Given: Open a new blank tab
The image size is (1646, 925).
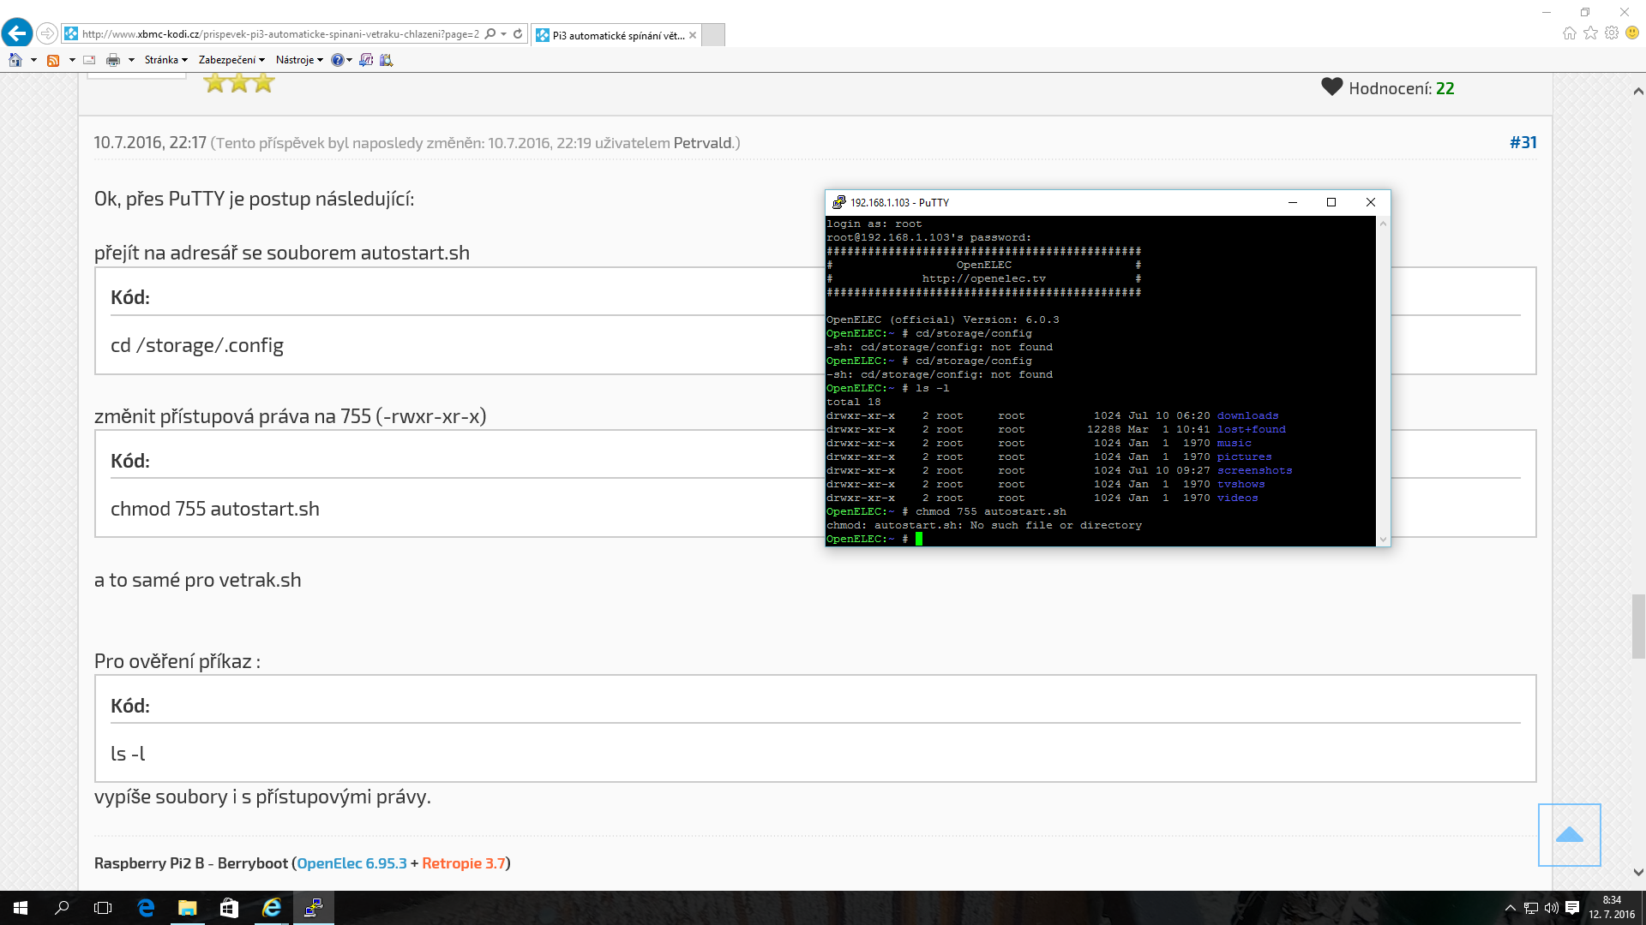Looking at the screenshot, I should coord(713,35).
